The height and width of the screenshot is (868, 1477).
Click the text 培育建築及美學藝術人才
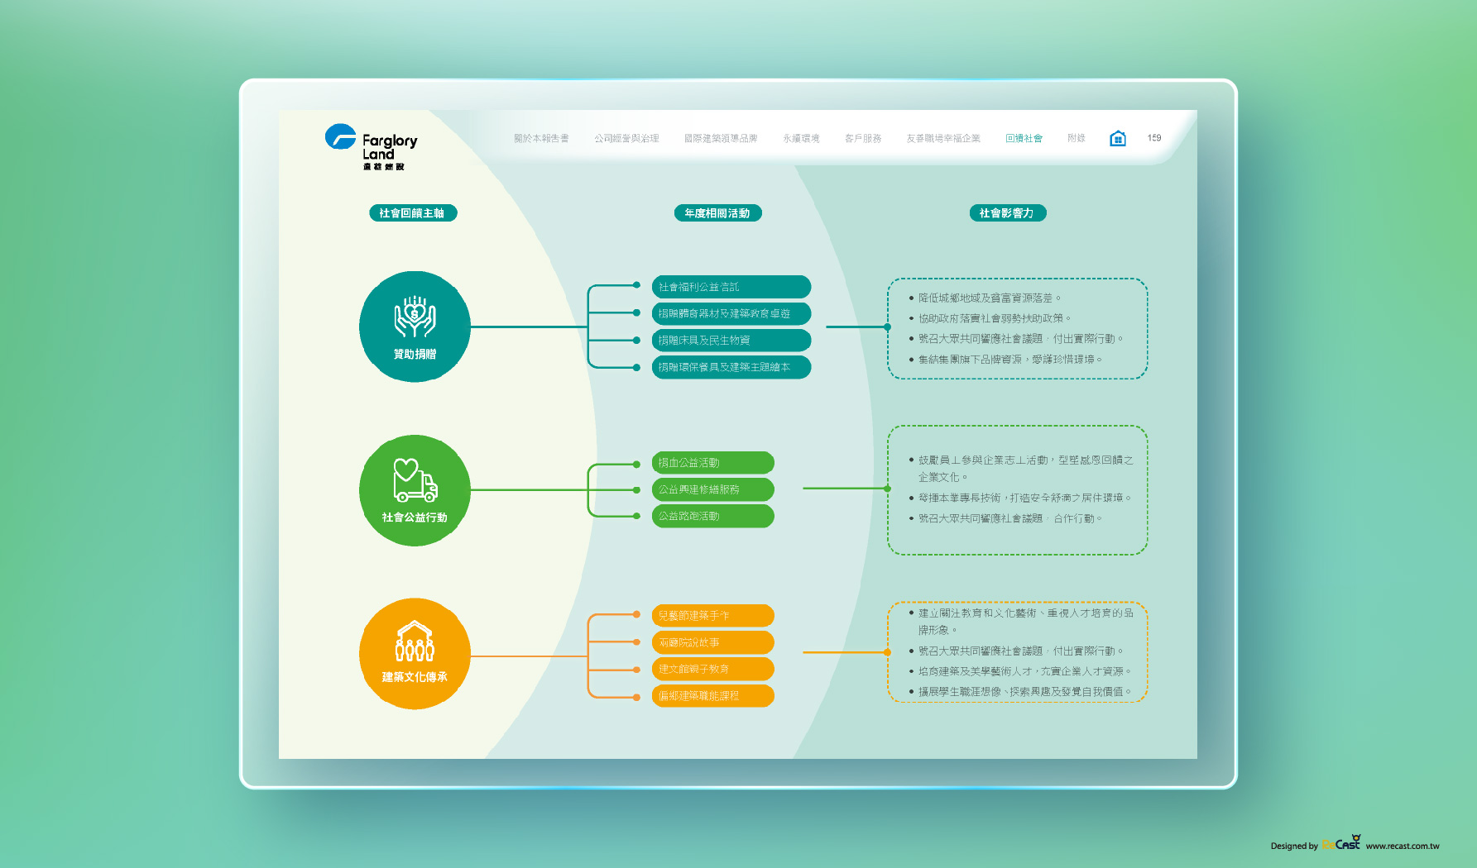[x=976, y=671]
